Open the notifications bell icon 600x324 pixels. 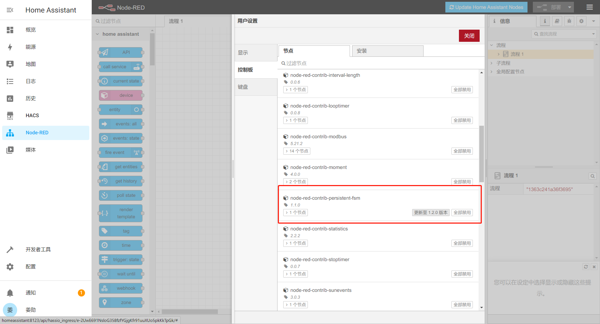pyautogui.click(x=10, y=293)
